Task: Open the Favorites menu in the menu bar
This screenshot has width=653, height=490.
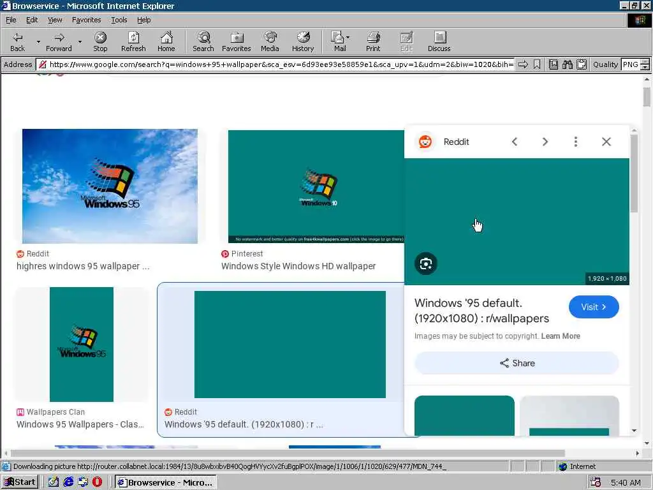Action: coord(86,20)
